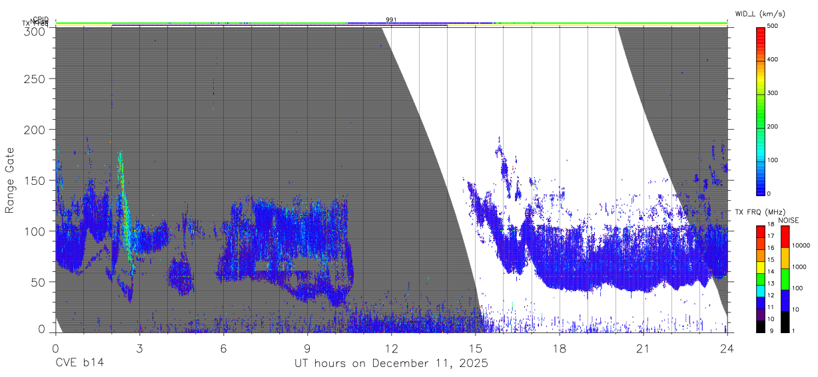Image resolution: width=818 pixels, height=377 pixels.
Task: Pick the black swatch in NOISE legend
Action: 784,322
